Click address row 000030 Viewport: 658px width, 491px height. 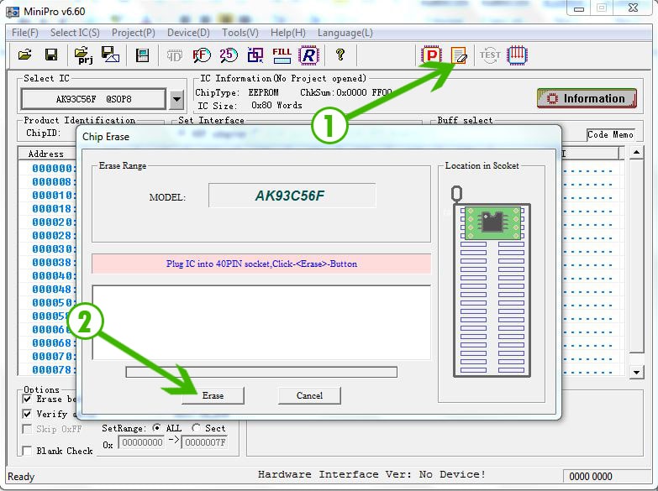[54, 249]
